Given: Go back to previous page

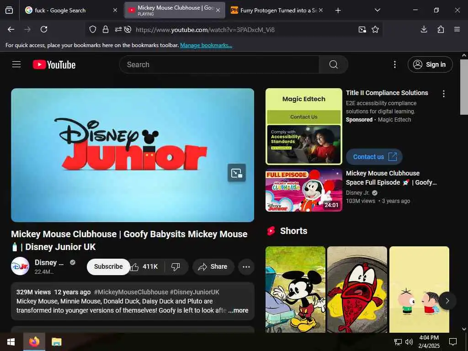Looking at the screenshot, I should (x=11, y=29).
